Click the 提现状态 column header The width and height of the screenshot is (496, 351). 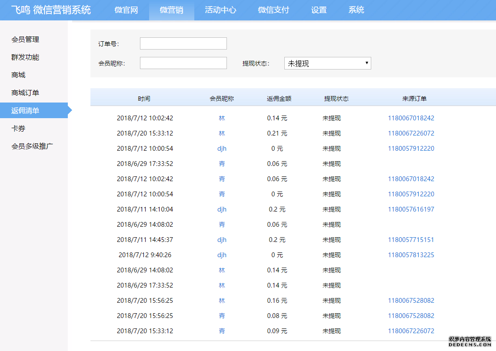pos(336,99)
